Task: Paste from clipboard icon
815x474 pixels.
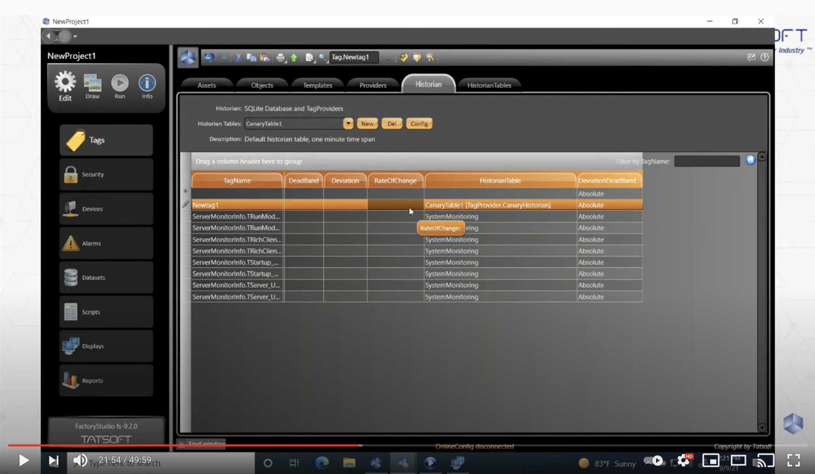Action: 265,57
